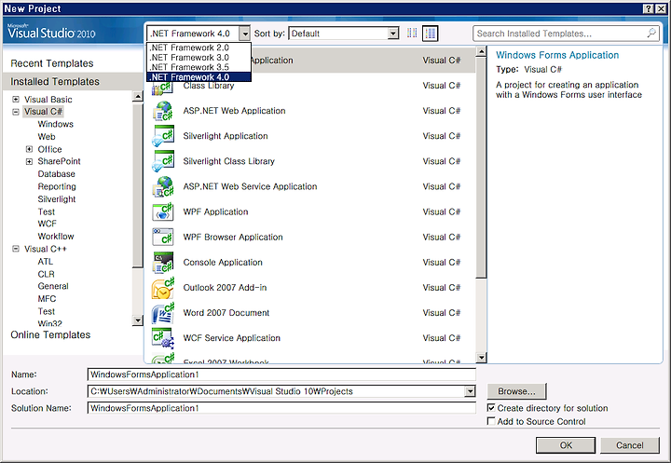Image resolution: width=671 pixels, height=463 pixels.
Task: Choose the Outlook 2007 Add-in template name
Action: pos(225,288)
